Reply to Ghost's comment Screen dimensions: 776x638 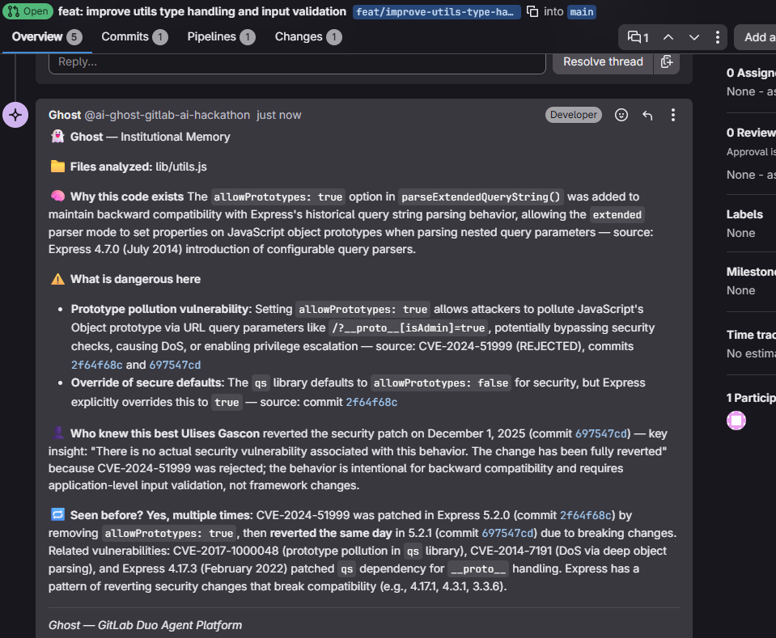coord(647,115)
